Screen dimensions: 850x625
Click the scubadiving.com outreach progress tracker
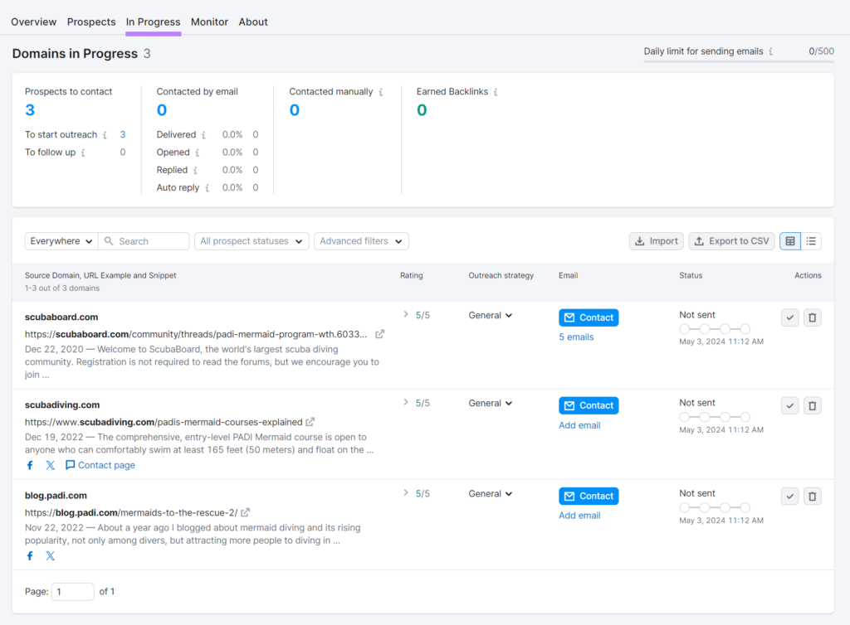[x=715, y=417]
